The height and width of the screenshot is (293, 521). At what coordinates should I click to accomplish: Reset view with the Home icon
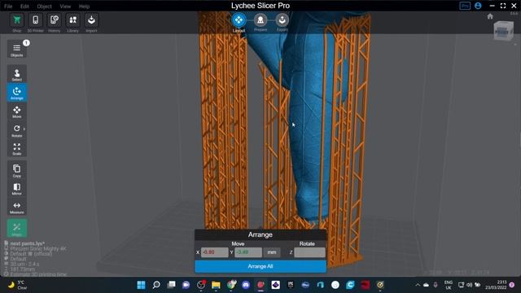[490, 16]
